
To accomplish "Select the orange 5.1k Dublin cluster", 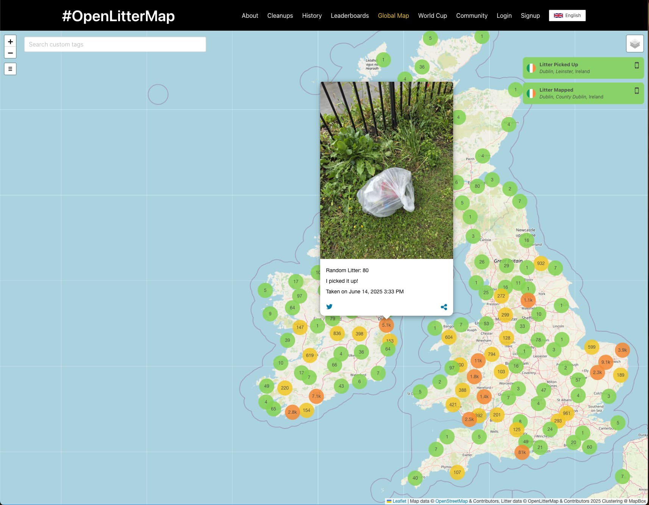I will click(386, 325).
